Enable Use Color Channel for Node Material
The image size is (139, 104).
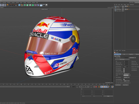pos(130,83)
